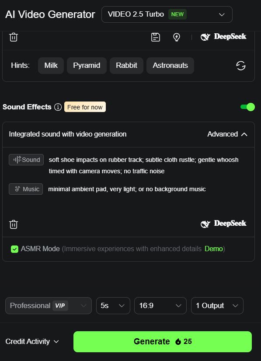
Task: Open the VIDEO 2.5 Turbo model dropdown
Action: (167, 14)
